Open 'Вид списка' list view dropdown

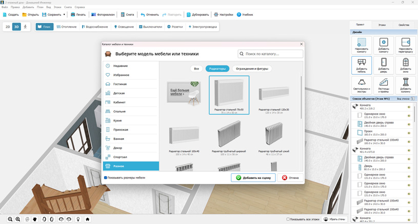(405, 99)
